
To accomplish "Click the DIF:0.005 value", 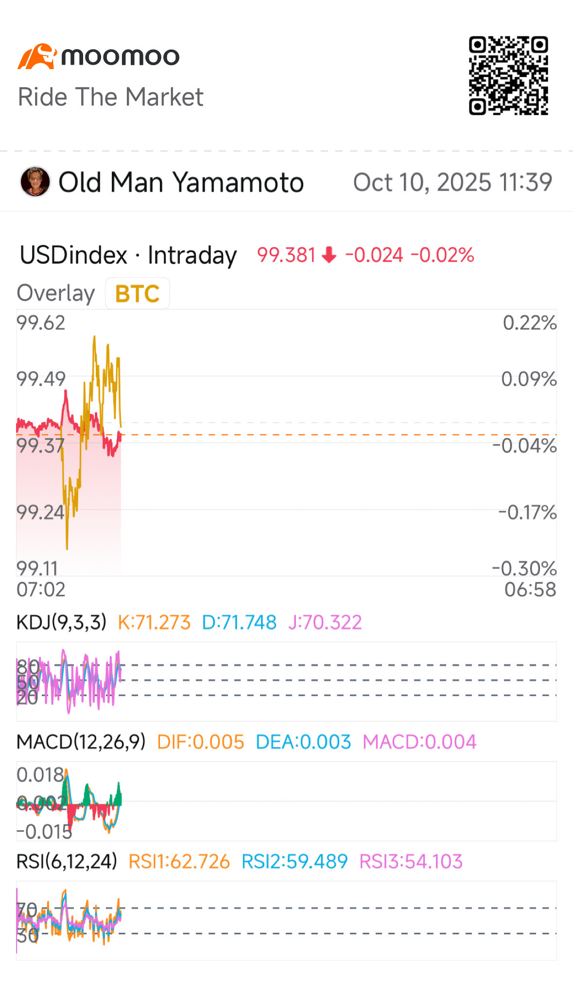I will click(201, 742).
